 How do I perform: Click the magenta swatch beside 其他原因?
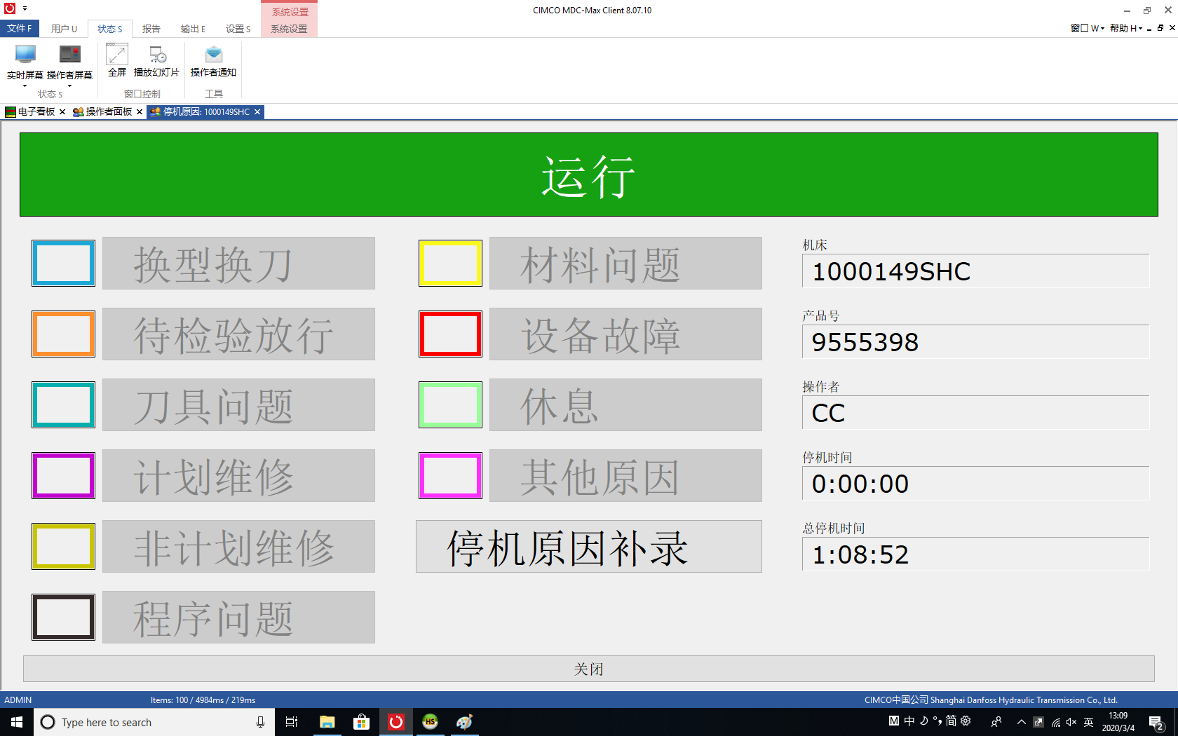[450, 476]
